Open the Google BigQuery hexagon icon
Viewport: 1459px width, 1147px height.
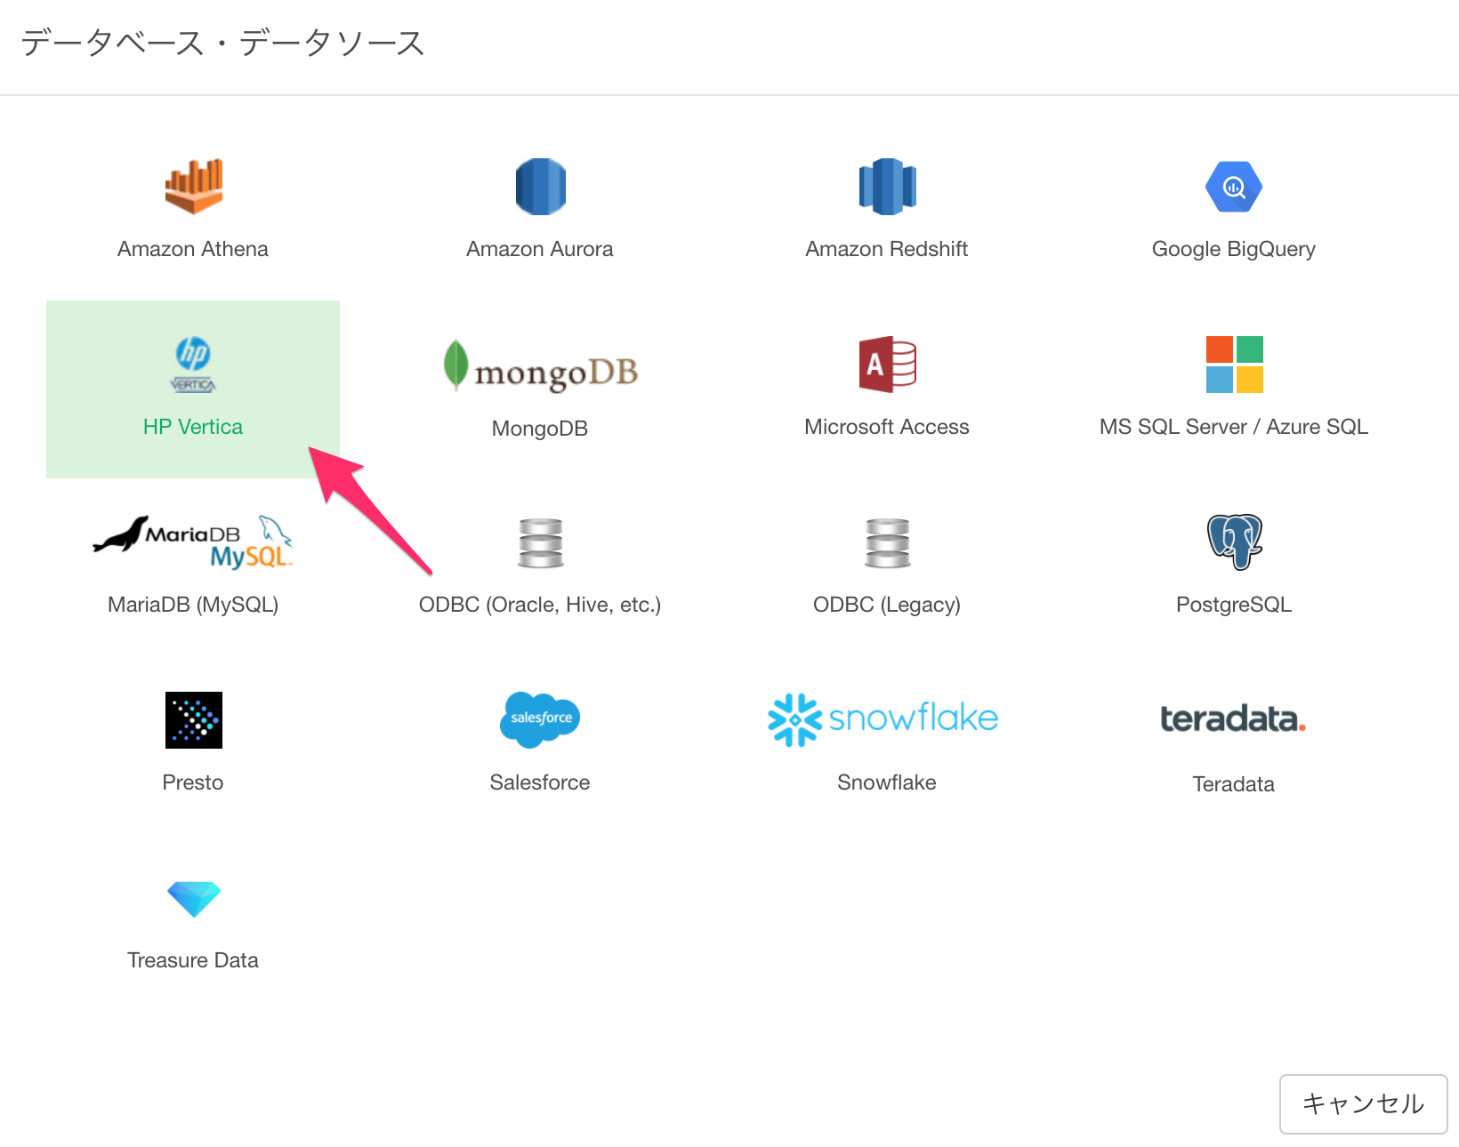[x=1234, y=187]
